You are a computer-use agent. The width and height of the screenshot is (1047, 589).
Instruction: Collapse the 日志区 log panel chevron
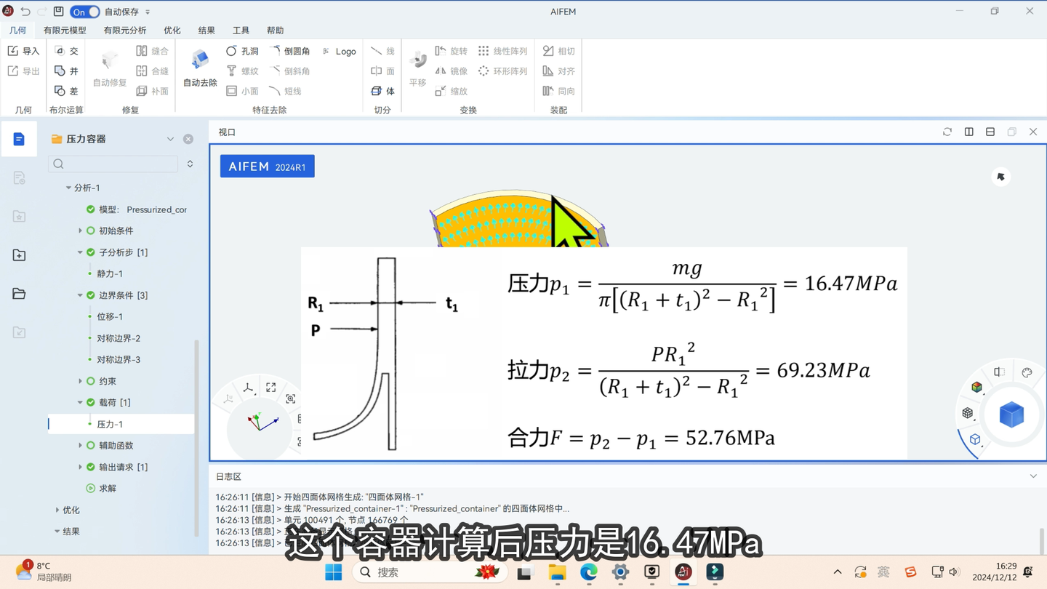1033,476
